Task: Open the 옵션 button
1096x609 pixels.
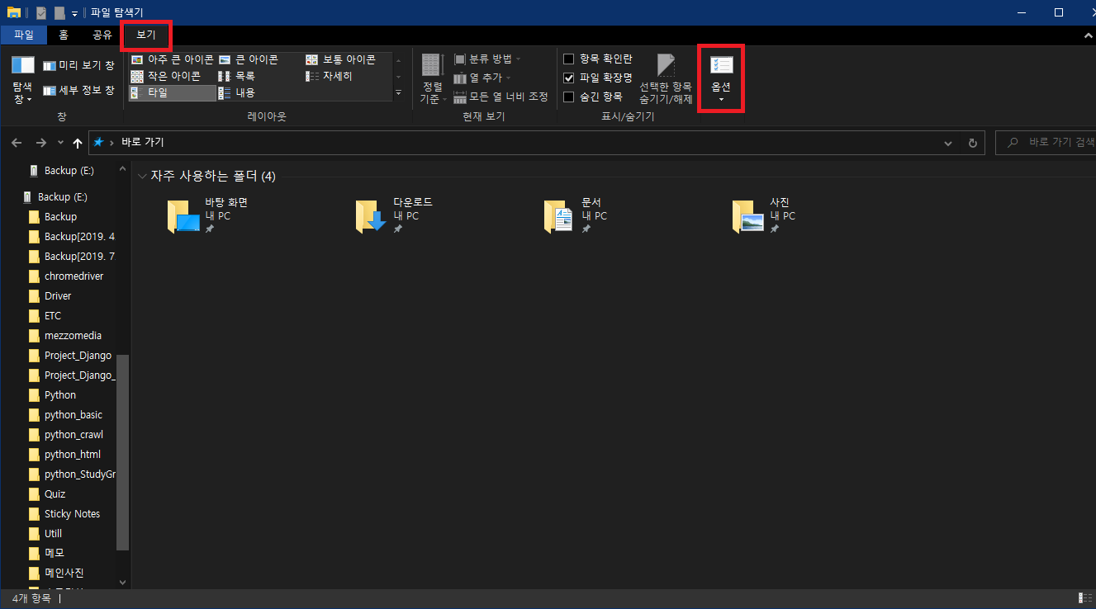Action: click(721, 79)
